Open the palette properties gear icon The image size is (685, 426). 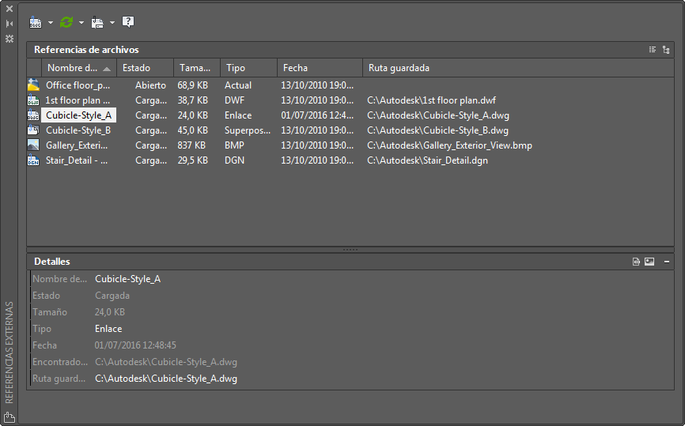click(9, 38)
